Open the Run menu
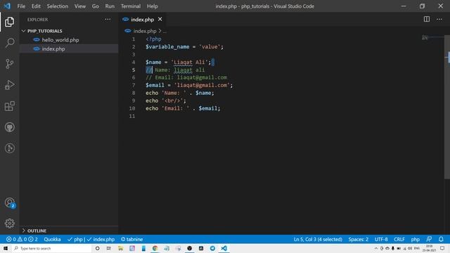 click(110, 6)
